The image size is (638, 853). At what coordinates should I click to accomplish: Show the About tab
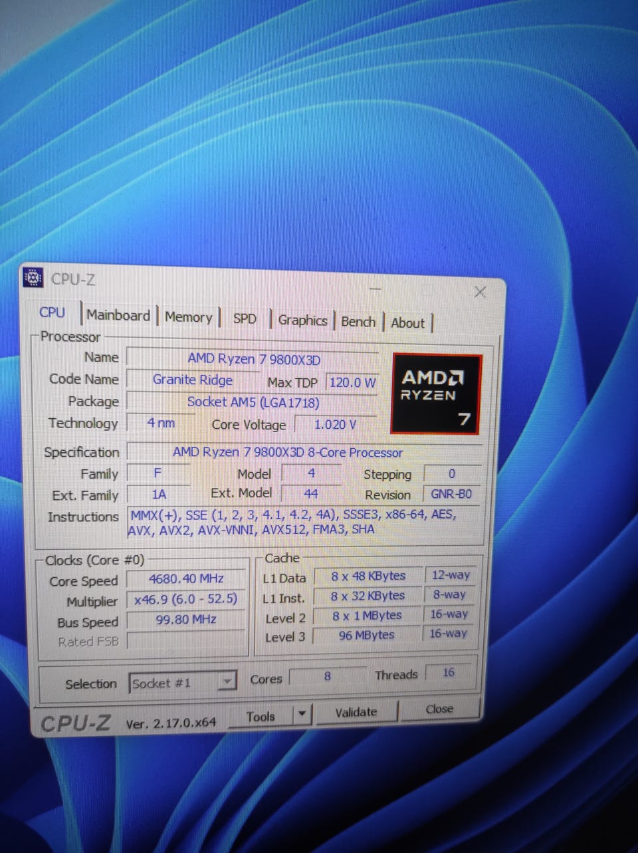407,323
